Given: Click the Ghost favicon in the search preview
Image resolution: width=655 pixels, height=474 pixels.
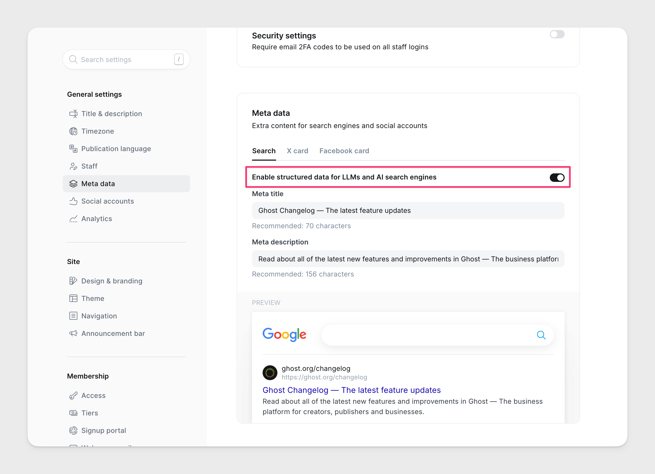Looking at the screenshot, I should coord(270,373).
